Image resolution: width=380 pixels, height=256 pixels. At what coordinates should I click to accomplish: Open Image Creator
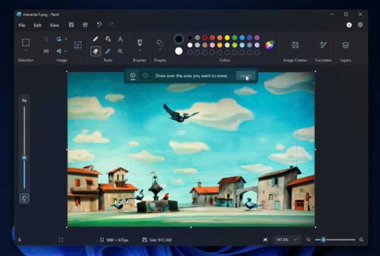tap(295, 45)
